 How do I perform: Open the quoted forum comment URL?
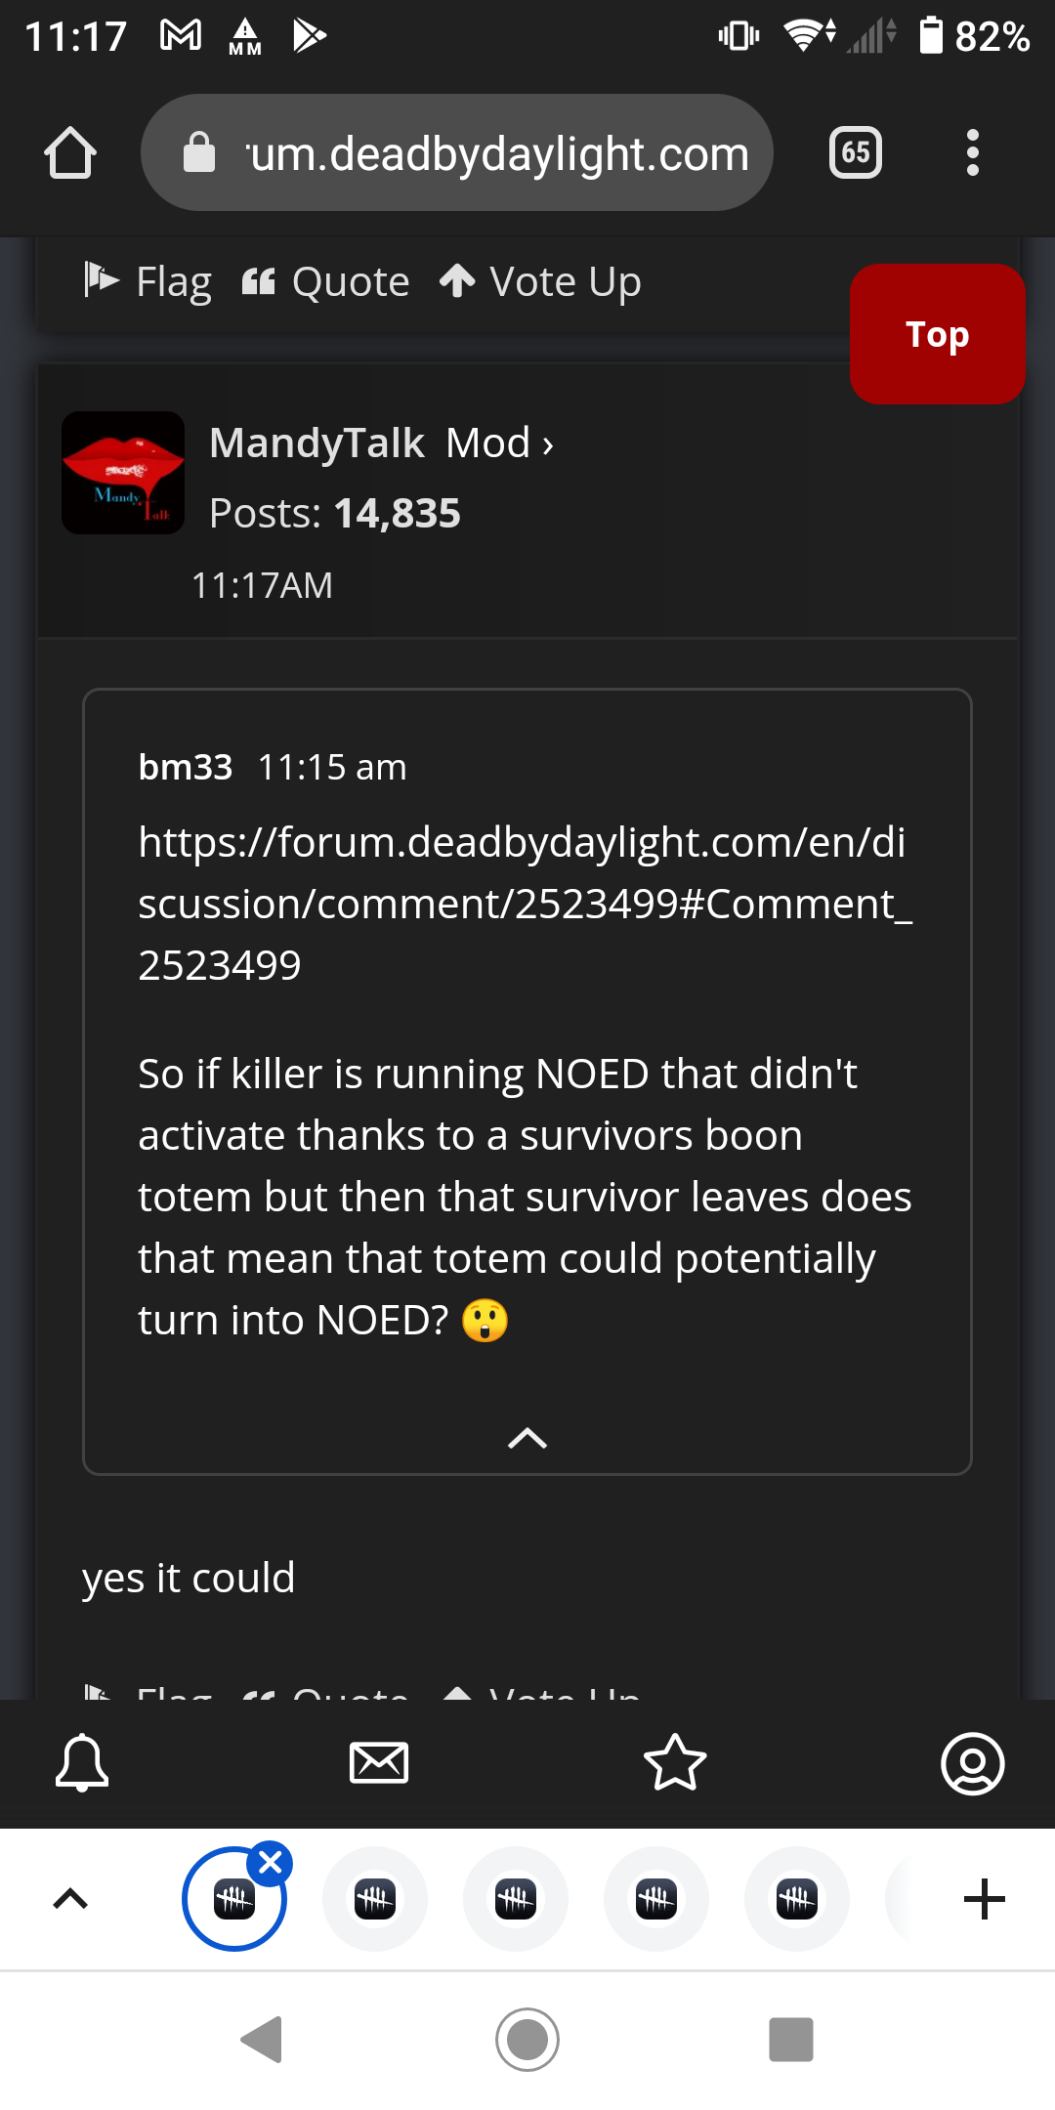526,904
